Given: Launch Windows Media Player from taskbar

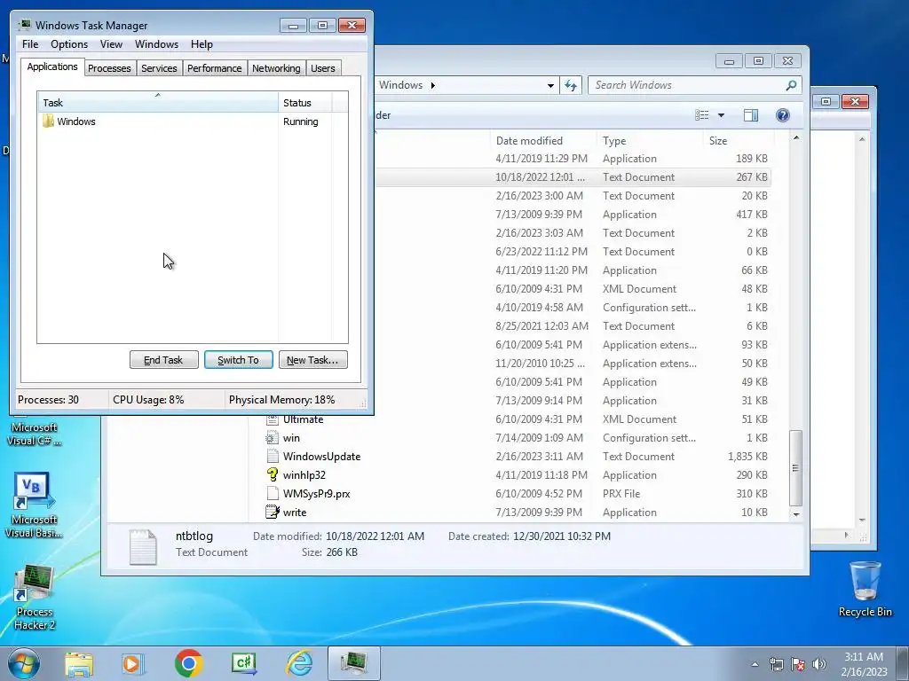Looking at the screenshot, I should (x=132, y=663).
